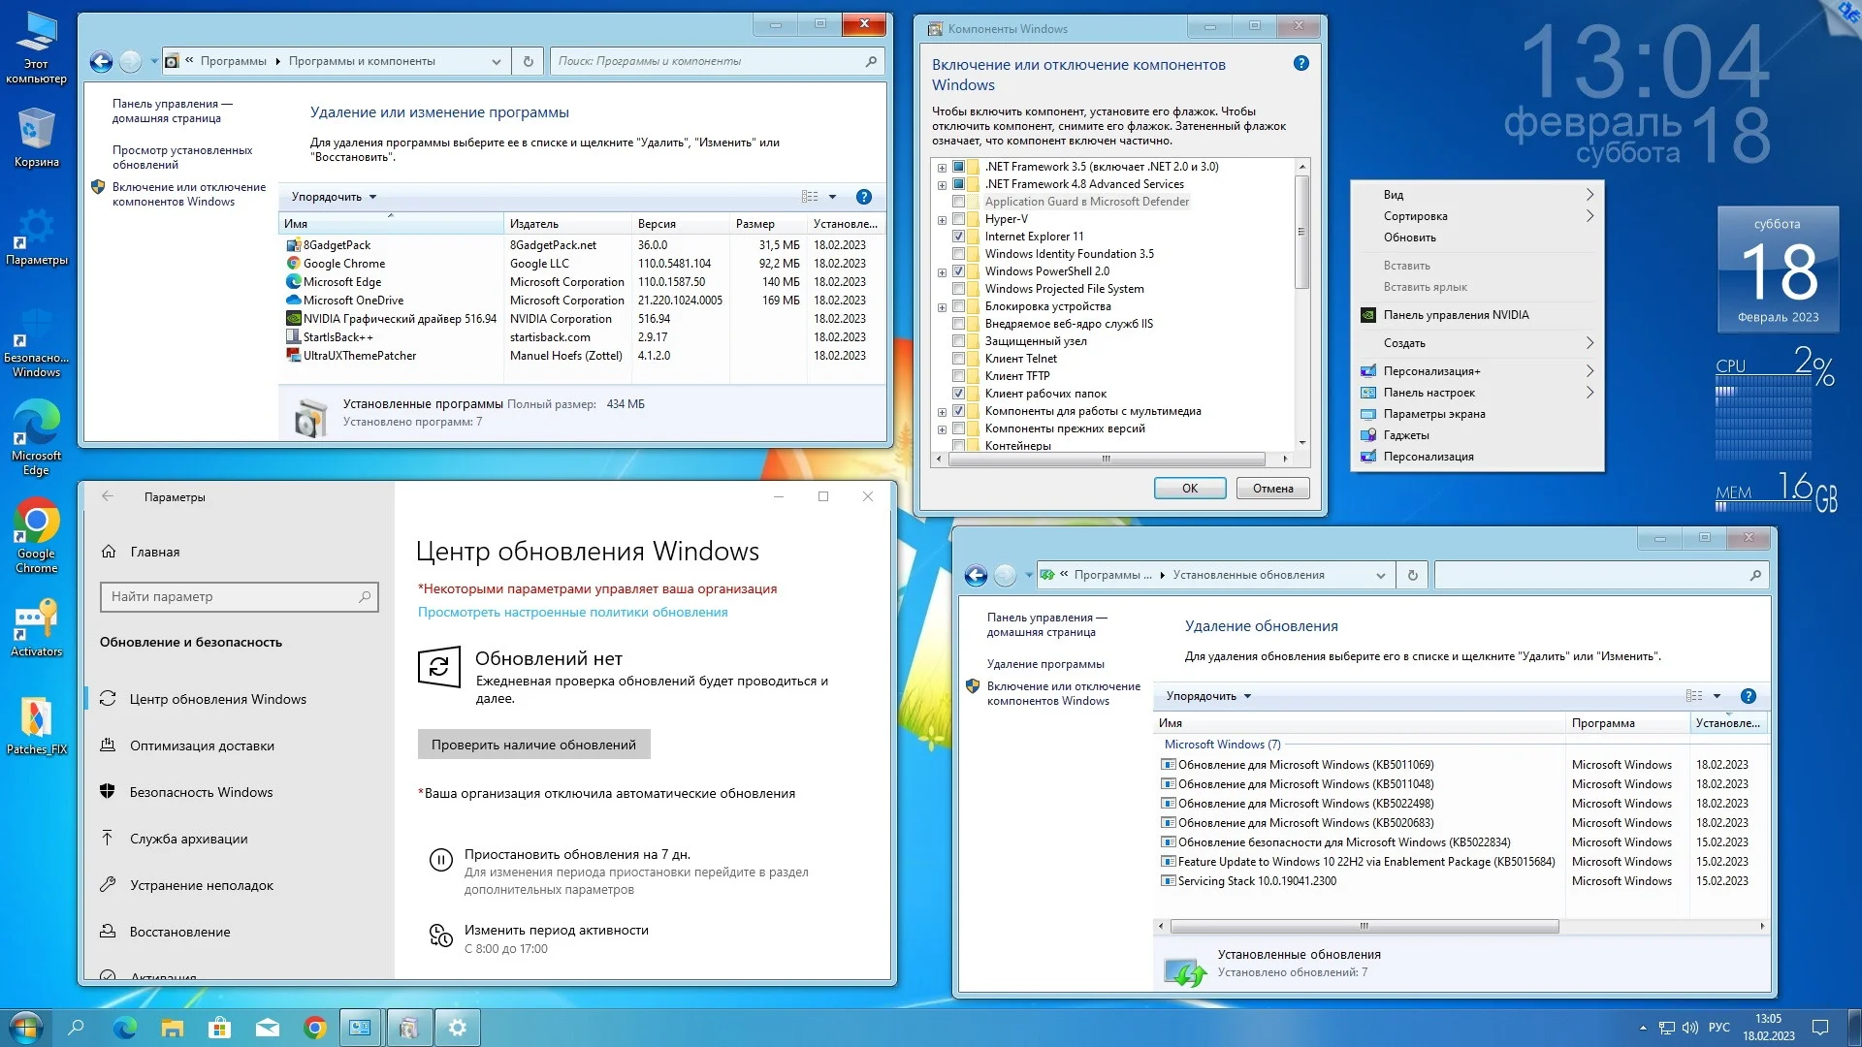1862x1047 pixels.
Task: Open the Просмотреть настроенные политики обновления link
Action: click(572, 612)
